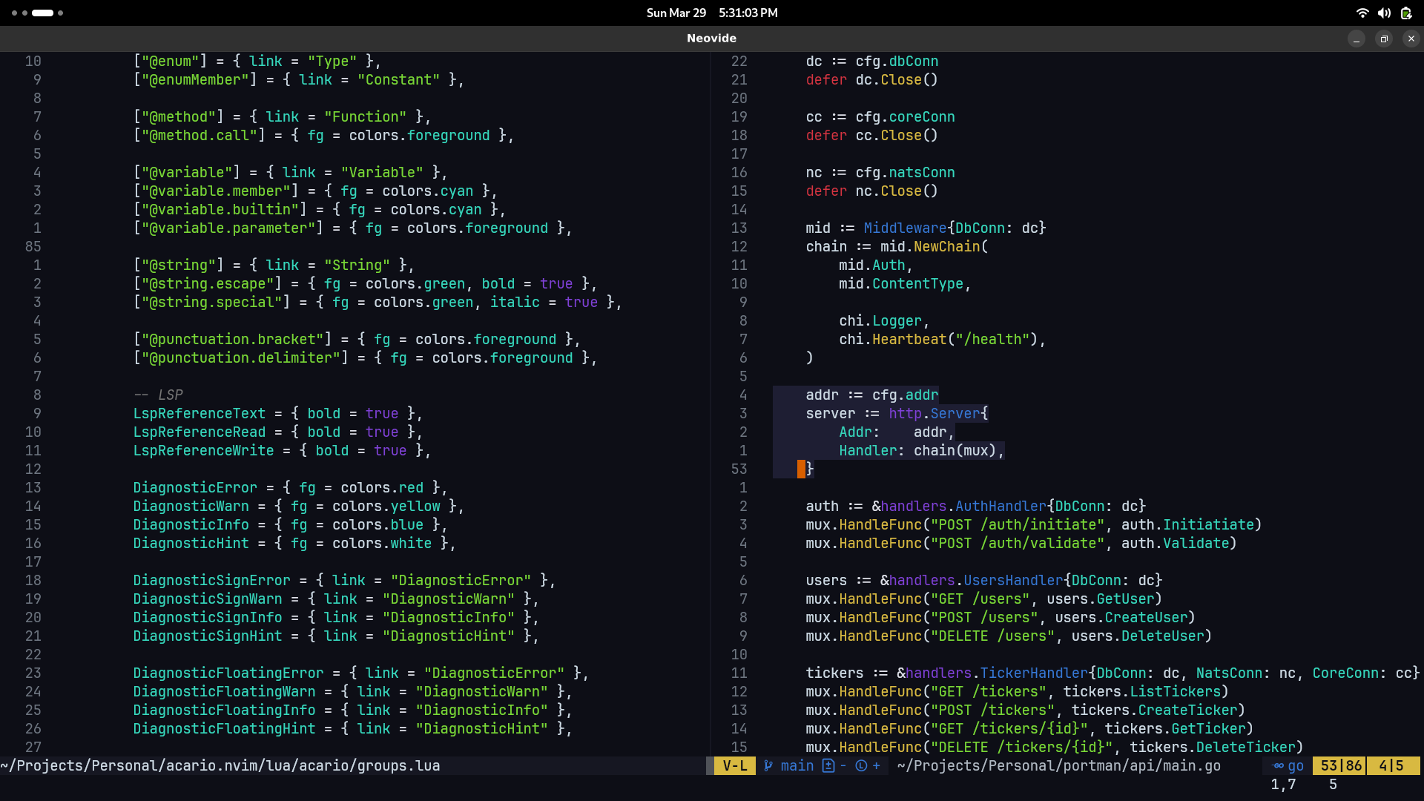Click the Go filetype icon
The width and height of the screenshot is (1424, 801).
[x=1279, y=766]
